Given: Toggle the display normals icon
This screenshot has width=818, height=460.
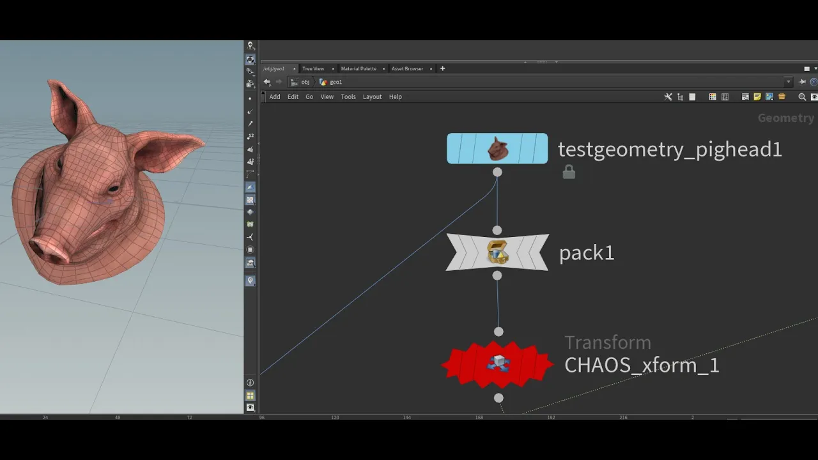Looking at the screenshot, I should [250, 111].
